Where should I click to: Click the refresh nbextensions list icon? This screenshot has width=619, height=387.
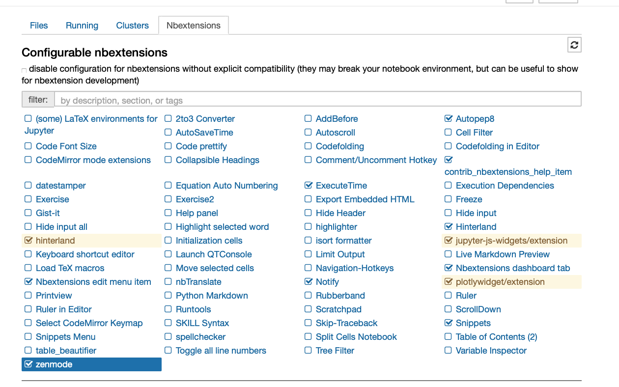[574, 45]
